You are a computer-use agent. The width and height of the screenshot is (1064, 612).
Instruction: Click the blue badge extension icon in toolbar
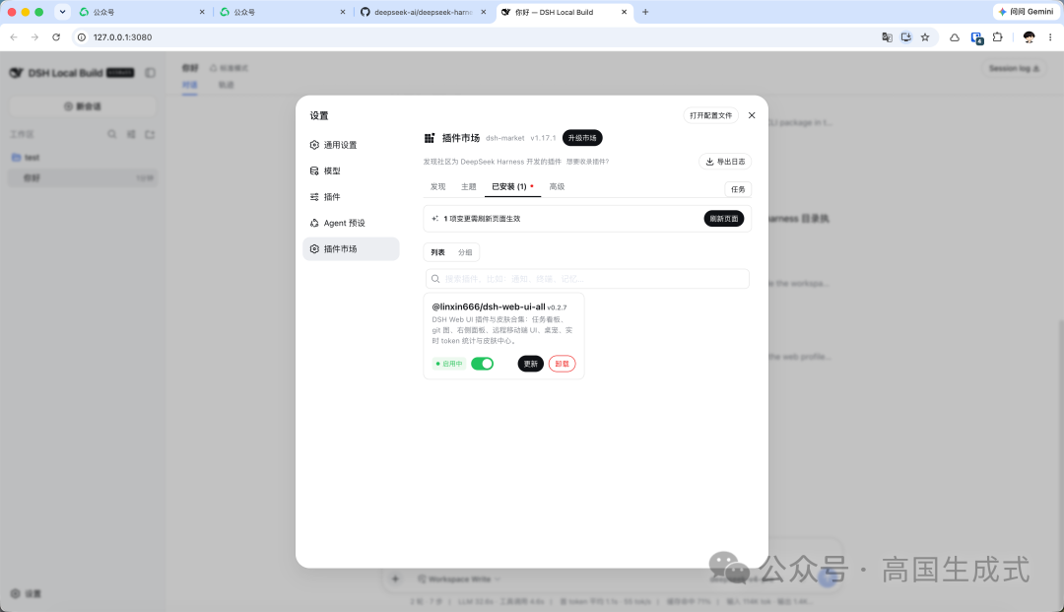point(976,38)
